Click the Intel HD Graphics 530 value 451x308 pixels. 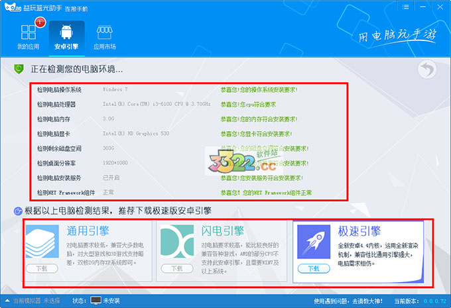136,133
